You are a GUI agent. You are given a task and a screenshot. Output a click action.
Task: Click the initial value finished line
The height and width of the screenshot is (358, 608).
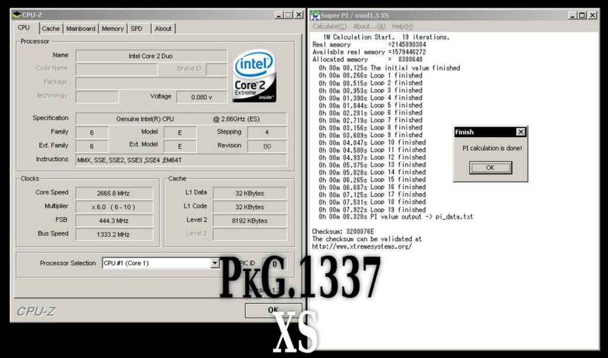click(389, 68)
